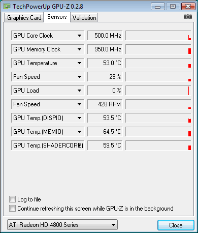
Task: Enable Log to file checkbox
Action: (12, 199)
